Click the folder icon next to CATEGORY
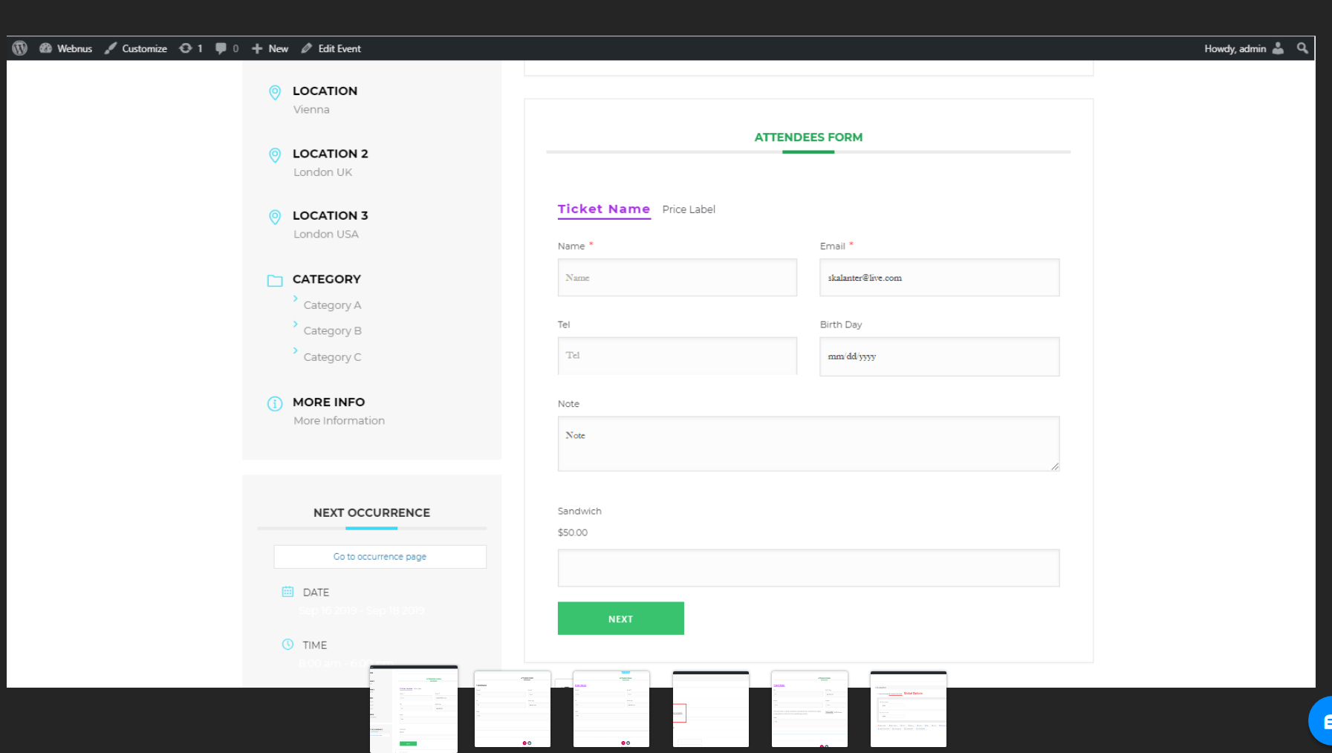Image resolution: width=1332 pixels, height=753 pixels. [275, 280]
